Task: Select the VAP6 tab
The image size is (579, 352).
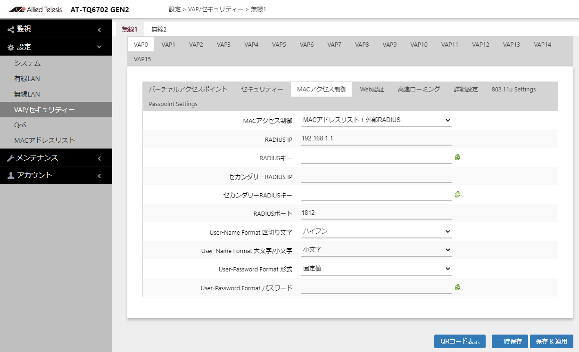Action: [x=306, y=45]
